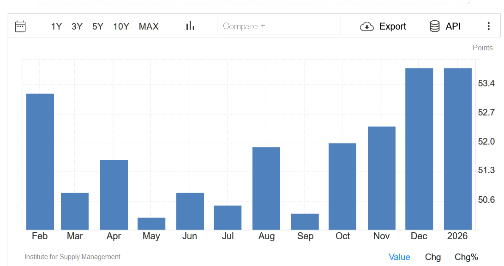
Task: Click the December bar in chart
Action: pos(419,149)
